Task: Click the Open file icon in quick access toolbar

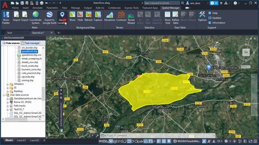Action: click(x=17, y=3)
